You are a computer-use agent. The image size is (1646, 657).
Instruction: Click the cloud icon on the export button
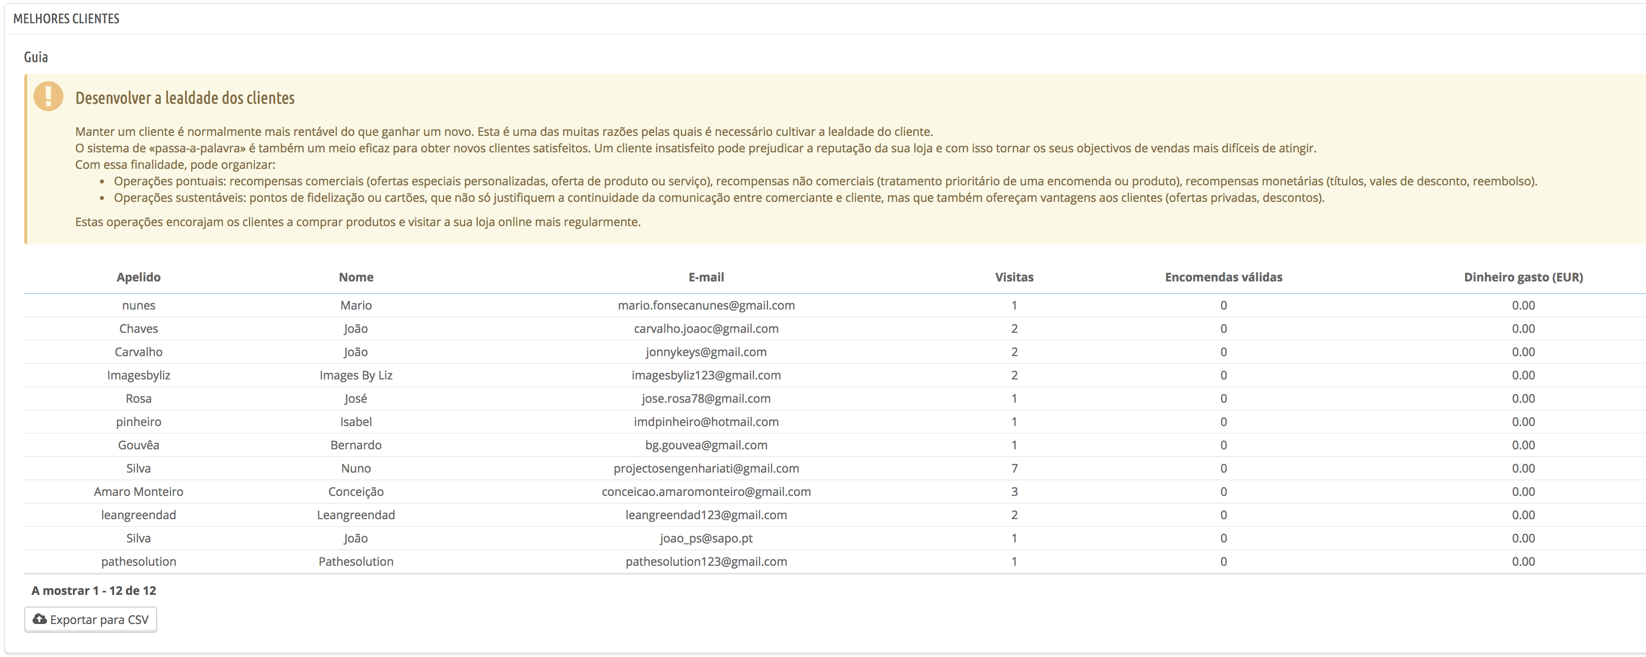pos(40,619)
